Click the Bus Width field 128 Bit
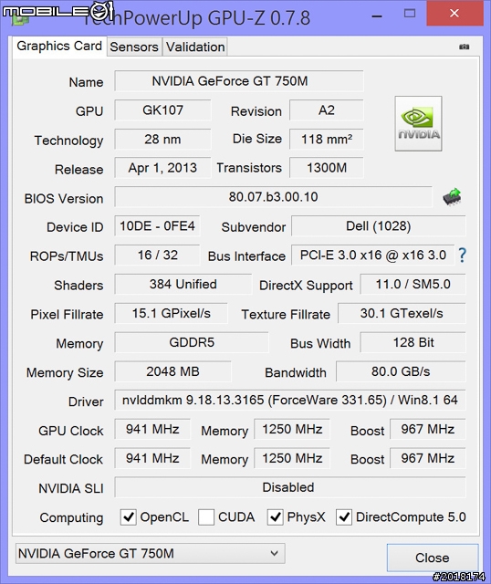Screen dimensions: 491x584 click(x=413, y=342)
